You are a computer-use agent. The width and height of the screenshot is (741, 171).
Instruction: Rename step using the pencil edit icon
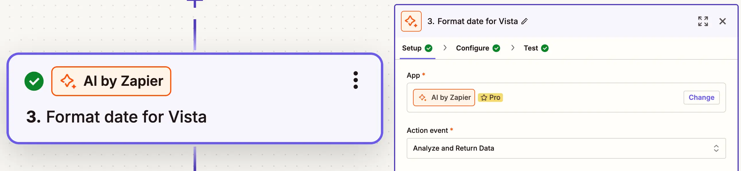[x=524, y=21]
